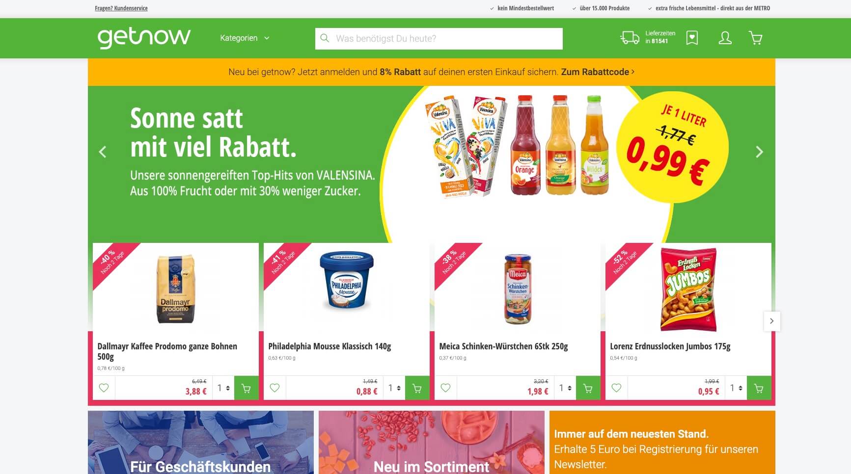Open quantity selector for Meica Würstchen
Image resolution: width=851 pixels, height=474 pixels.
tap(565, 388)
